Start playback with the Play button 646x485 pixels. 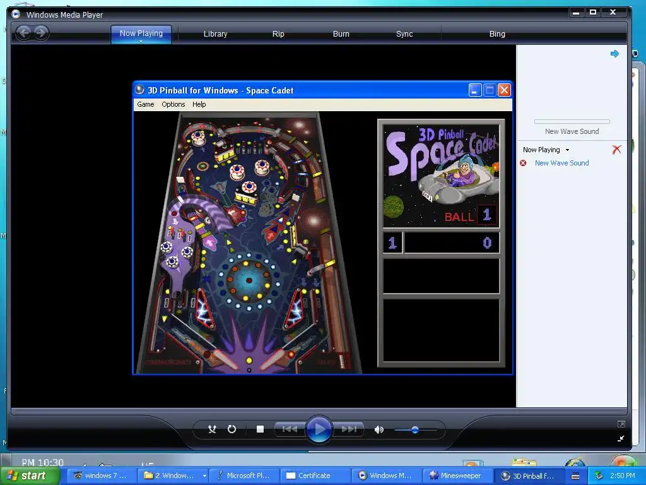coord(319,429)
